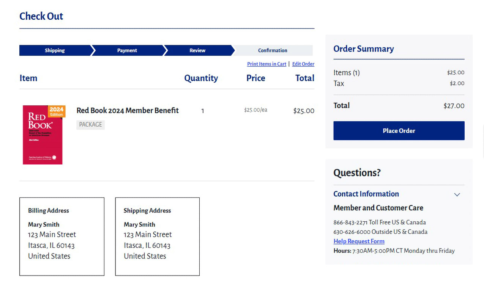
Task: Click the PACKAGE tag label
Action: click(90, 125)
